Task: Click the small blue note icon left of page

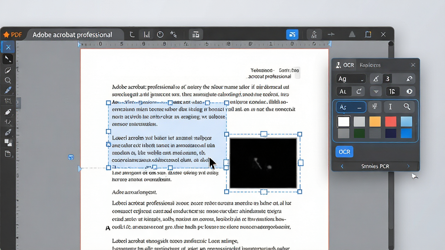Action: coord(71,157)
